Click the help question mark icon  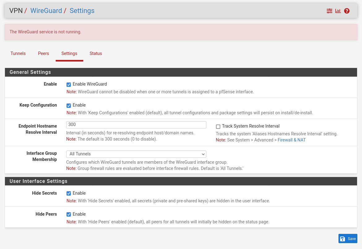tap(347, 11)
